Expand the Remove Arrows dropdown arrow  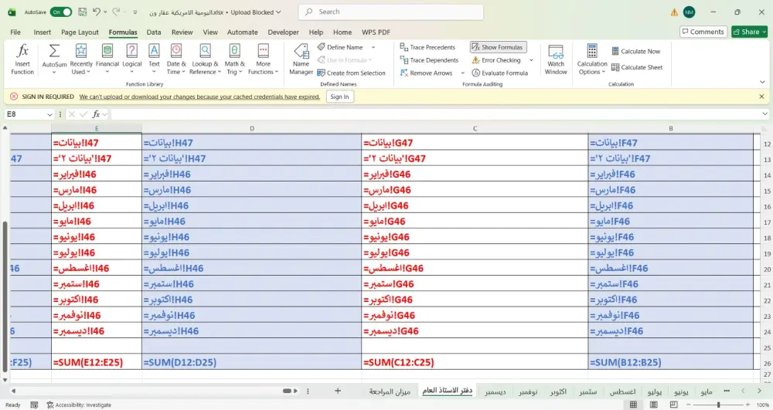click(x=462, y=73)
